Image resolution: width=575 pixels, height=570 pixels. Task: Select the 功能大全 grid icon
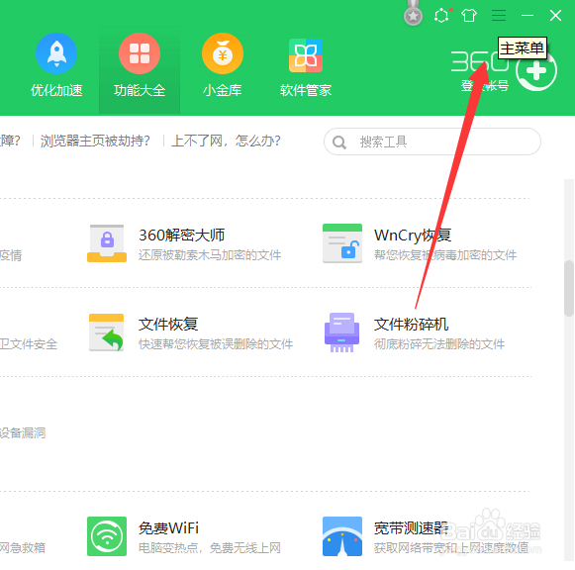tap(140, 53)
